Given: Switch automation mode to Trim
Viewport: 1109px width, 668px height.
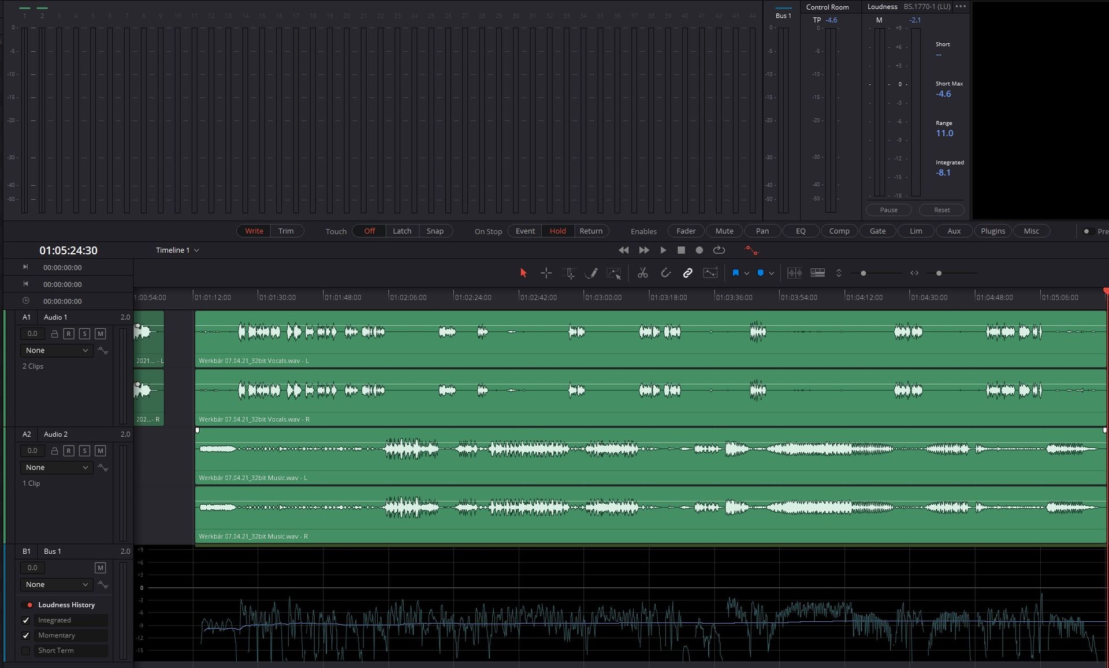Looking at the screenshot, I should [286, 231].
